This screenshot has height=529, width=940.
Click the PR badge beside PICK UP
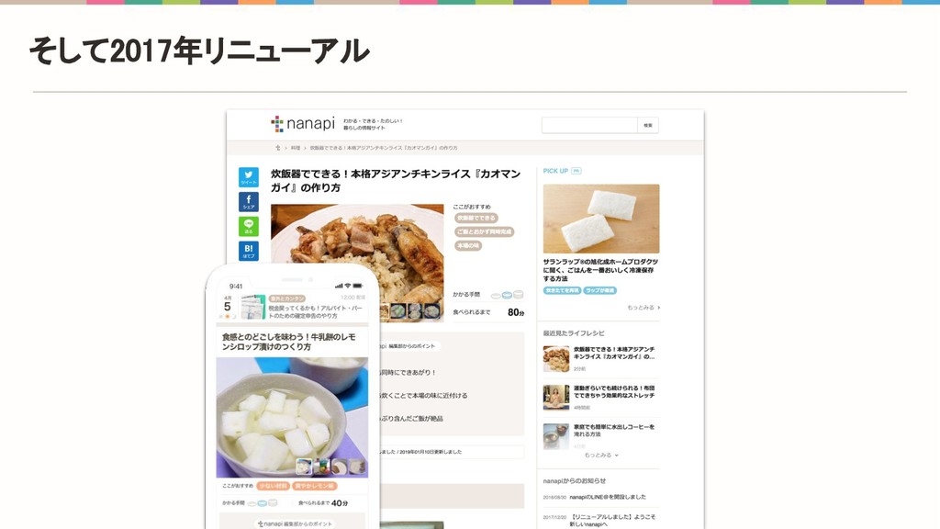(x=576, y=171)
